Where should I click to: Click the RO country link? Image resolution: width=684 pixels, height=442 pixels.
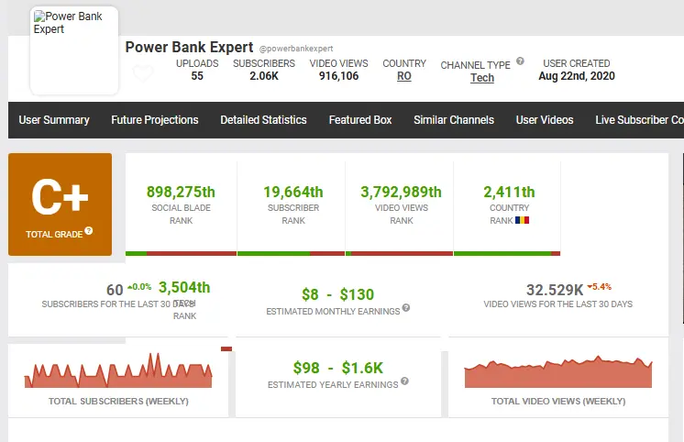pos(404,76)
